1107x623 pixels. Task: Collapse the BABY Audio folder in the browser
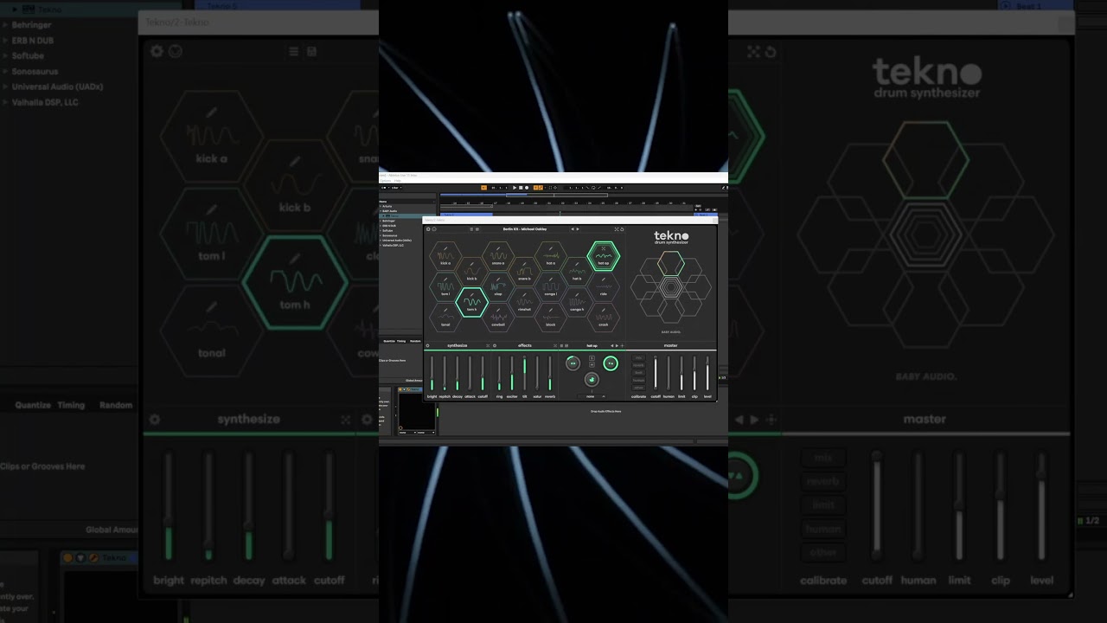point(381,211)
